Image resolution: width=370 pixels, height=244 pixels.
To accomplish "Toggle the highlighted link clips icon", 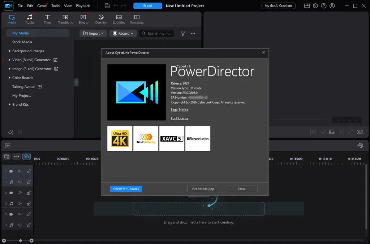I will click(x=26, y=156).
